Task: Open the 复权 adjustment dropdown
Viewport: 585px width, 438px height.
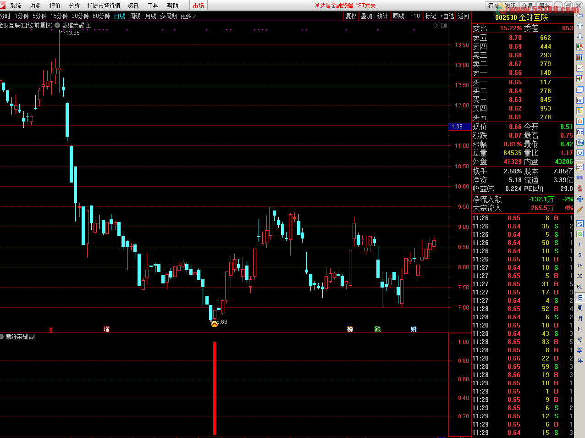Action: [351, 16]
